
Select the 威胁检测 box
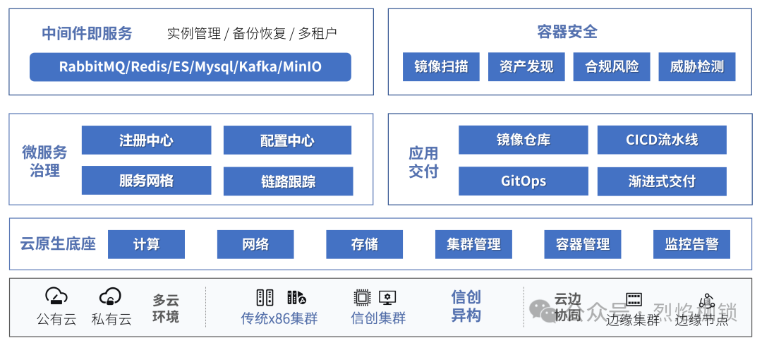point(697,66)
